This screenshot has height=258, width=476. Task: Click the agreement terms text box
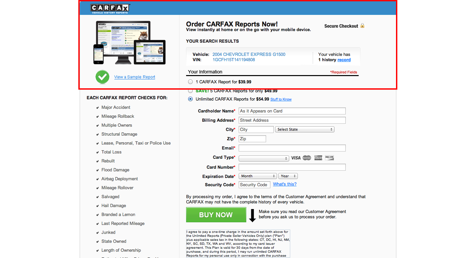point(238,244)
